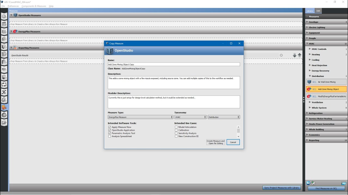Switch to the Library tab

[x=310, y=11]
